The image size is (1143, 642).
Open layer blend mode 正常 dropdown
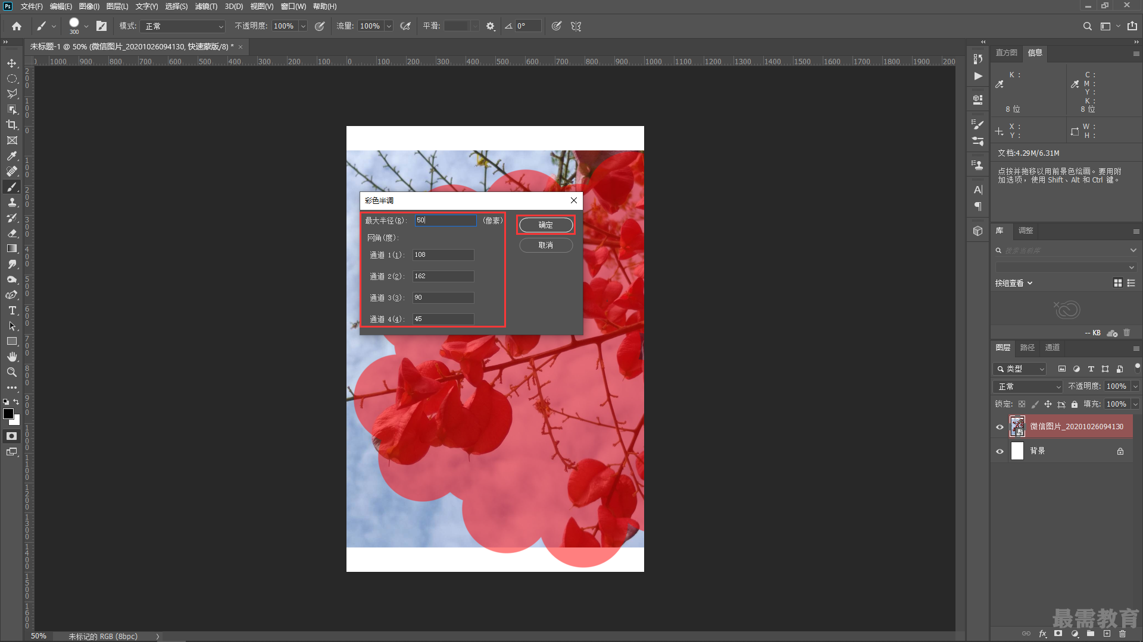pyautogui.click(x=1028, y=386)
